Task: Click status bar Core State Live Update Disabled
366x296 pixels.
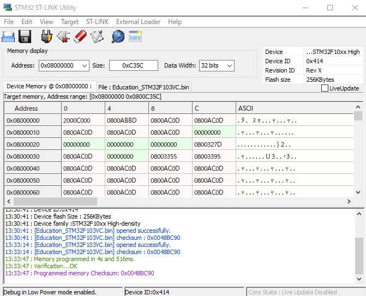Action: [x=306, y=292]
